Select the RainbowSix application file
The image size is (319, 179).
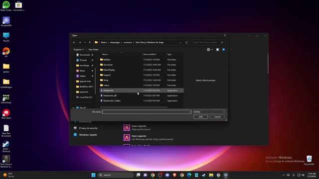click(x=142, y=90)
